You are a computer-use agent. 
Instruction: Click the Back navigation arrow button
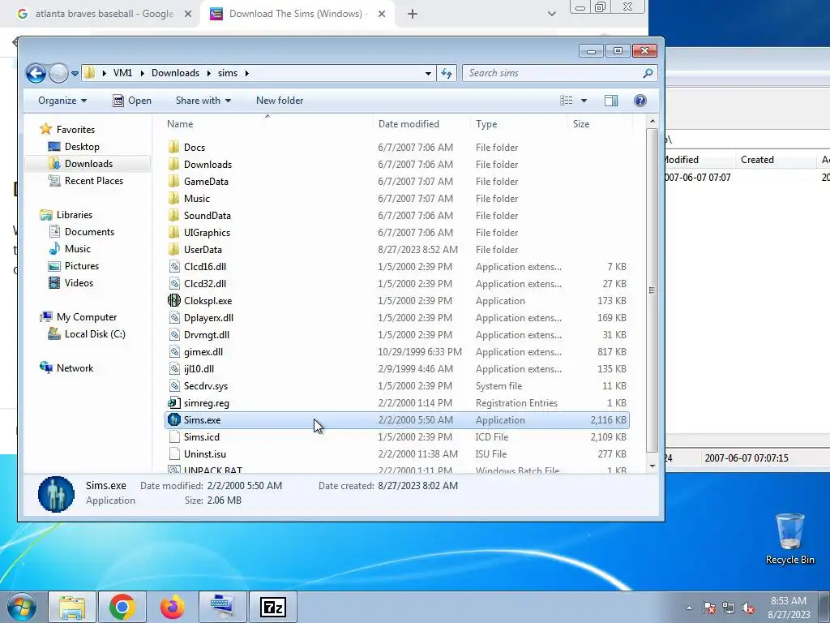[36, 73]
